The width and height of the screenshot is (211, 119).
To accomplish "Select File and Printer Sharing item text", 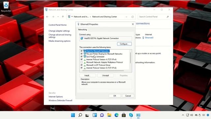I will pyautogui.click(x=104, y=54).
